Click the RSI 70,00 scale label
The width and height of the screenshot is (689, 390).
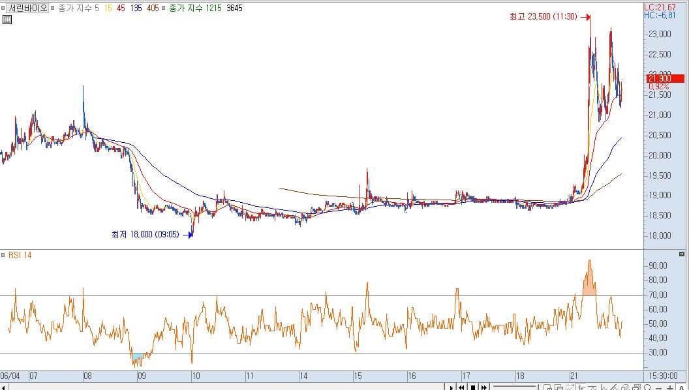[x=658, y=295]
